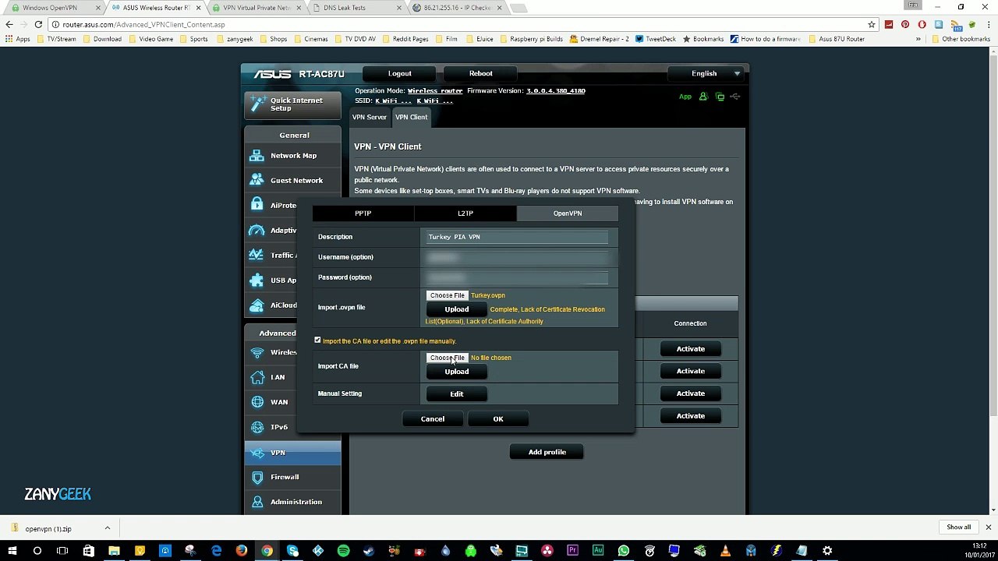Image resolution: width=998 pixels, height=561 pixels.
Task: Switch to the PPTP tab
Action: point(363,213)
